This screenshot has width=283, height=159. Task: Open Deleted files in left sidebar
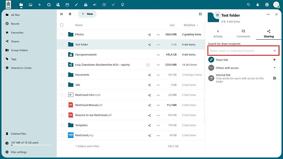[19, 134]
